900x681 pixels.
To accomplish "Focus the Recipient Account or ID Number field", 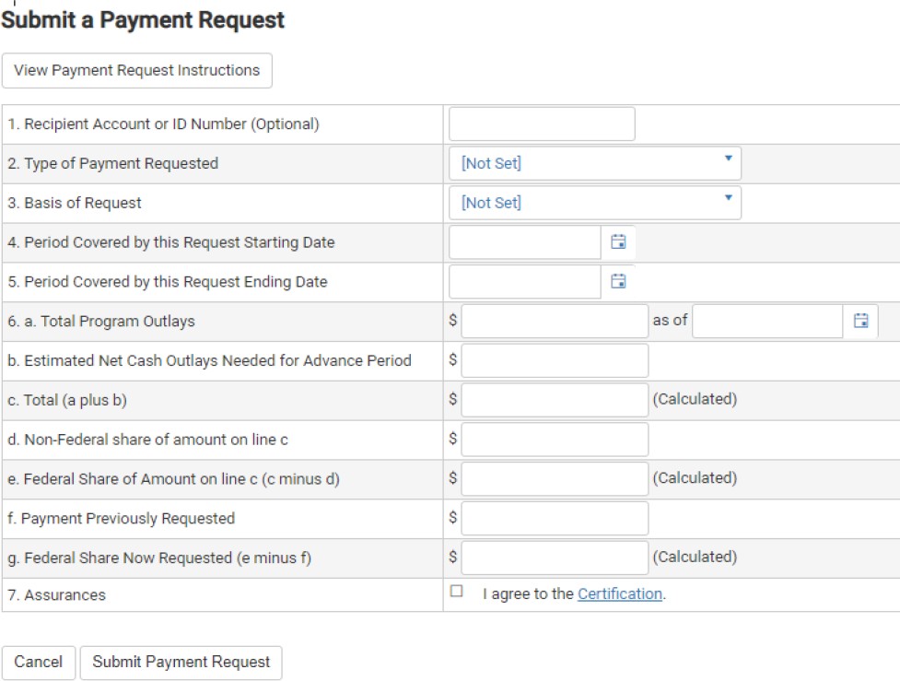I will [542, 123].
